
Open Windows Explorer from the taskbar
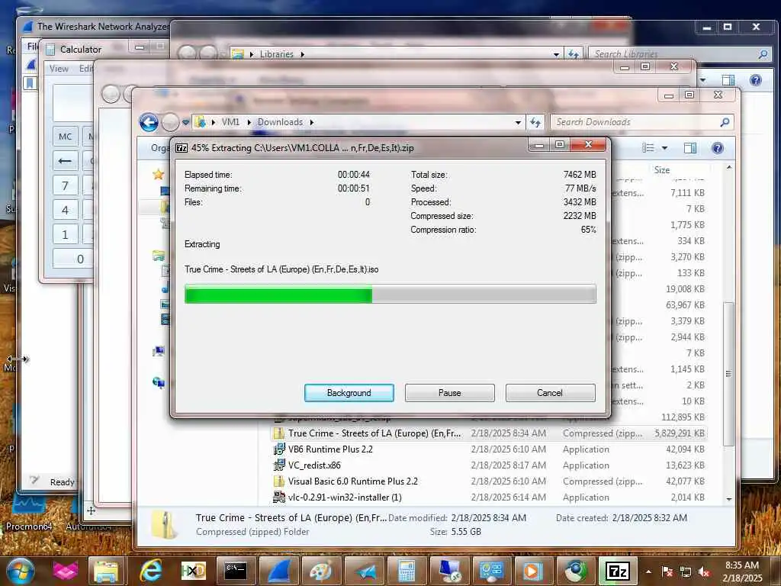(x=105, y=571)
